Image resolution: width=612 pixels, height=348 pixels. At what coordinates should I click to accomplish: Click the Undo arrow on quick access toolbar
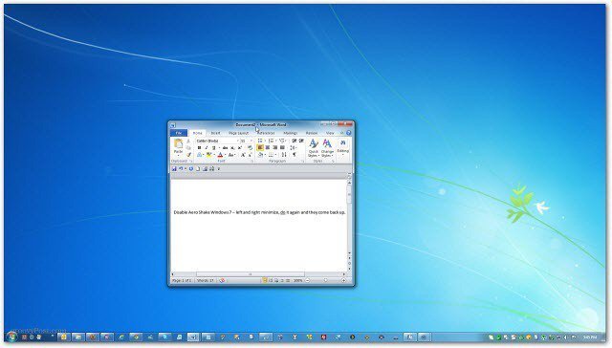click(181, 169)
